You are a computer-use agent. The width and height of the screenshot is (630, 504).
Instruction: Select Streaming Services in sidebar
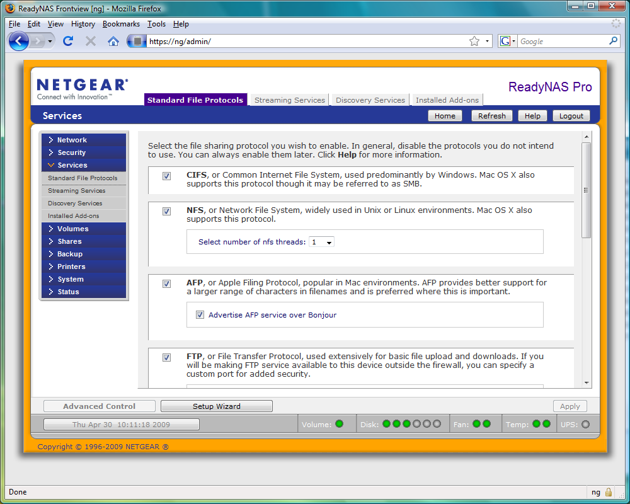click(x=84, y=190)
